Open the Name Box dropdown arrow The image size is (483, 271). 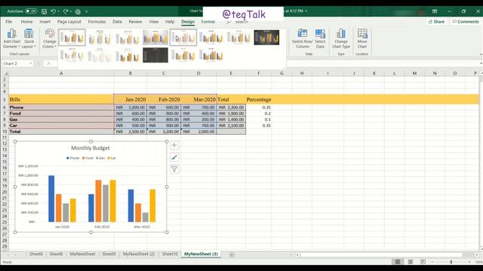[x=31, y=63]
